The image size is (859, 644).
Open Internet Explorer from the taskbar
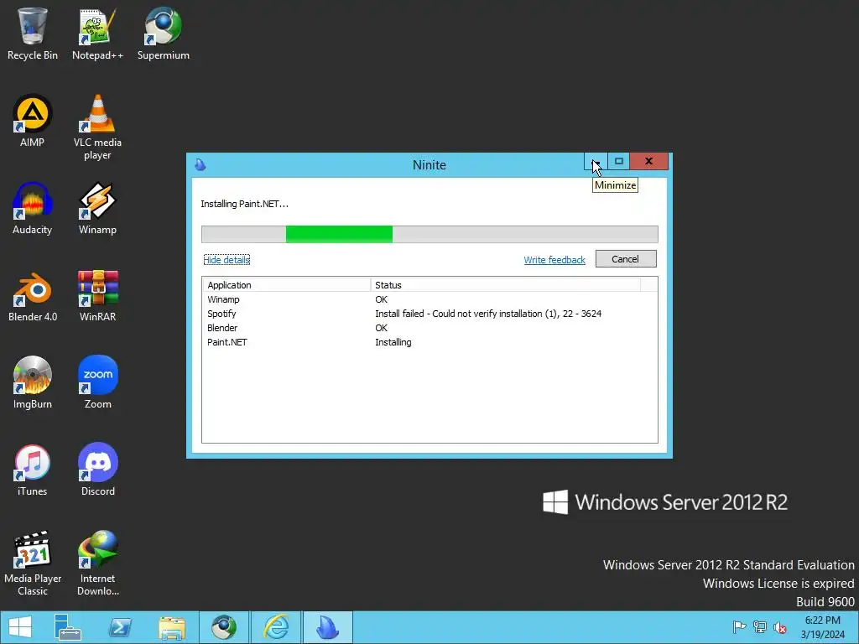276,627
